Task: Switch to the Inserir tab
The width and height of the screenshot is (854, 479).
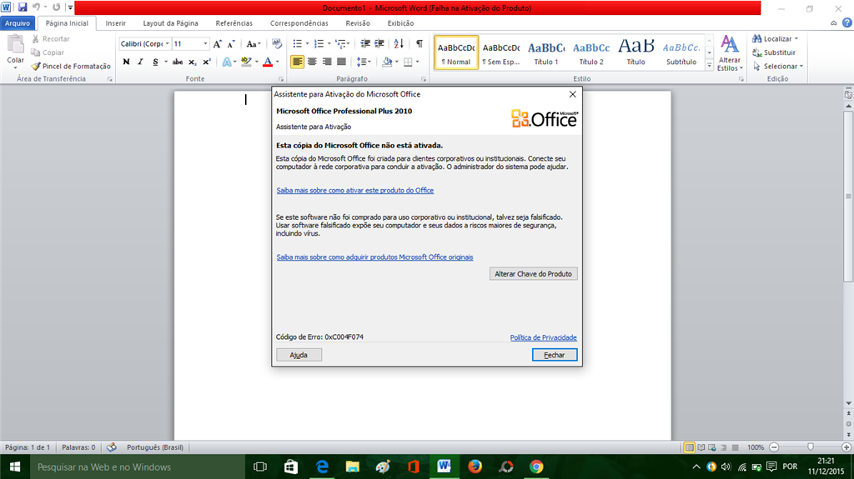Action: pyautogui.click(x=115, y=23)
